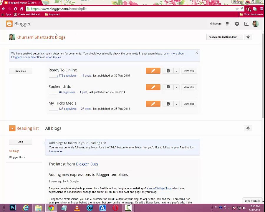
Task: Click the Google+ share icon
Action: tap(246, 24)
